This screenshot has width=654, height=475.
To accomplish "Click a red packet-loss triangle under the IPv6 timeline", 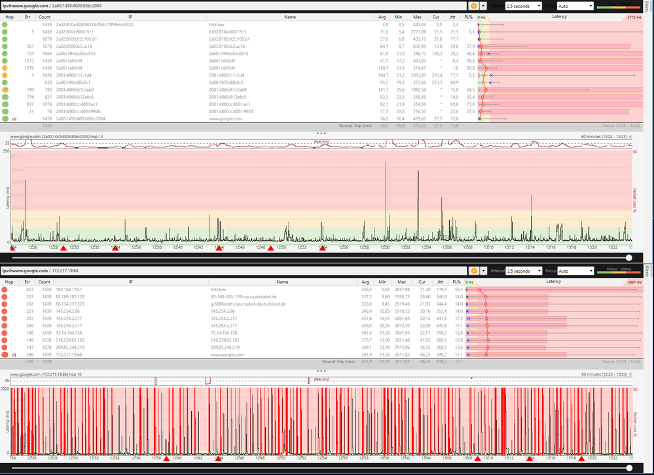I will [64, 249].
